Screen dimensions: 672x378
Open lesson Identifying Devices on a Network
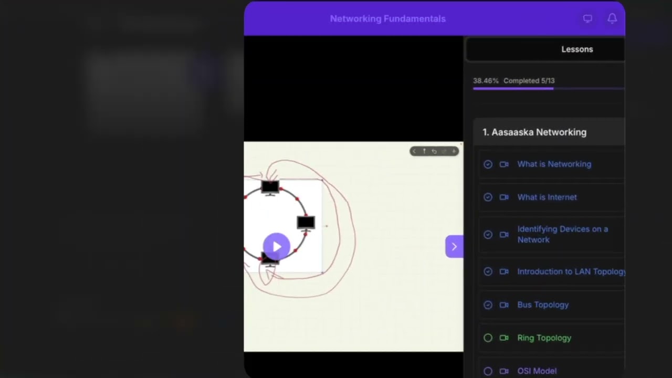562,234
